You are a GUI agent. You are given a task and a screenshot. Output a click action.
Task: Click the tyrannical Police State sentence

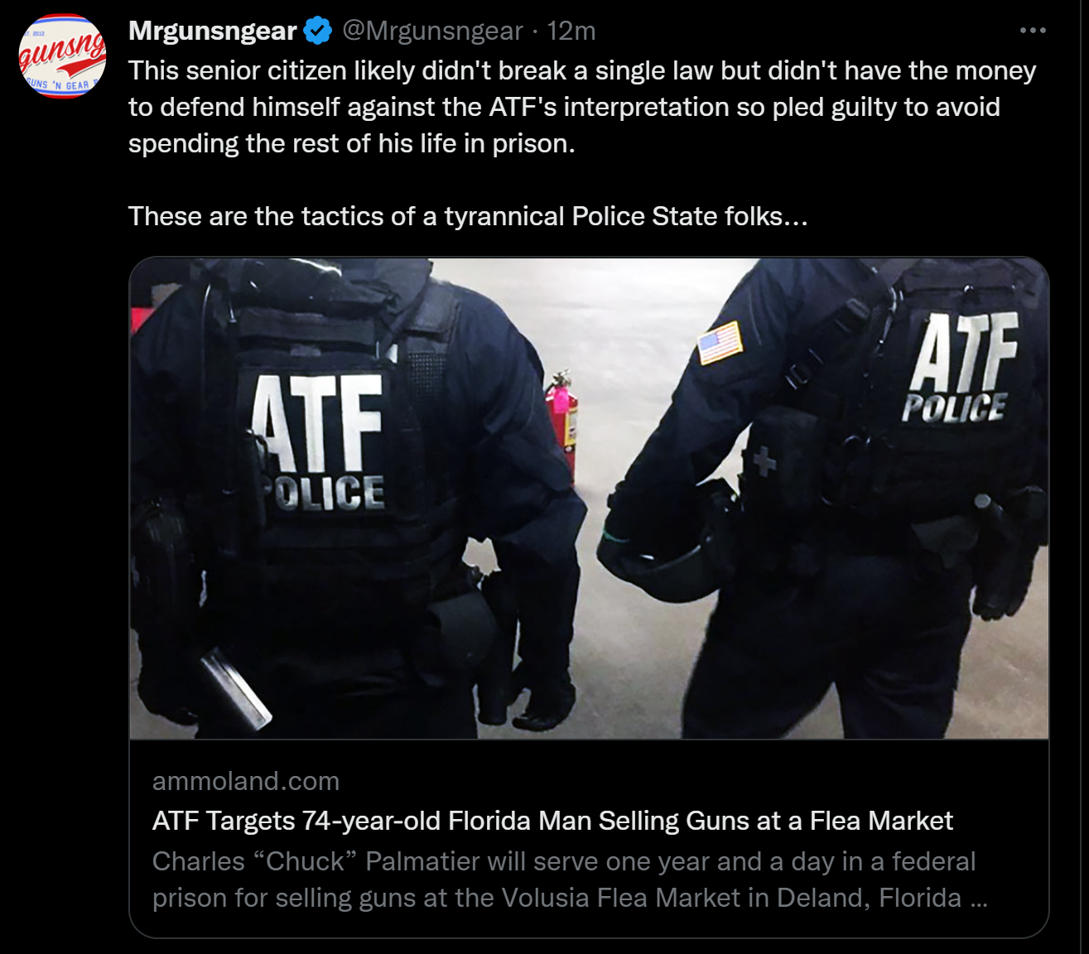468,216
